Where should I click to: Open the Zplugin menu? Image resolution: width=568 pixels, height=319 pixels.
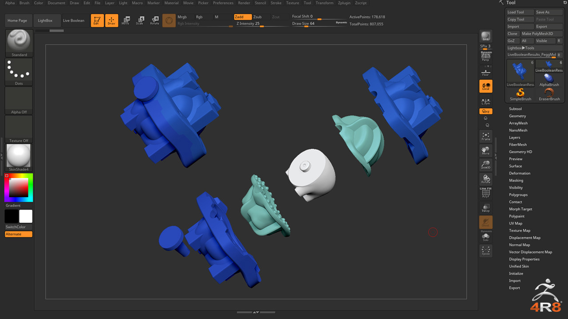click(x=344, y=3)
